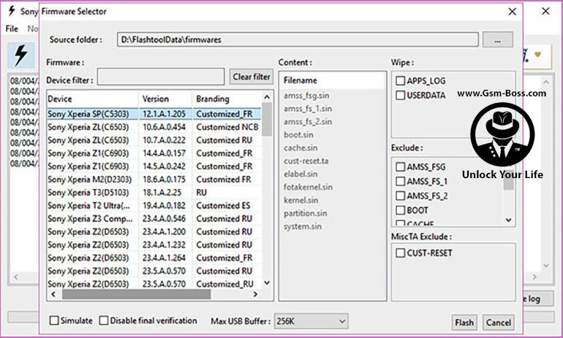Screen dimensions: 563x338
Task: Click the browse button next to Source folder
Action: pos(497,39)
